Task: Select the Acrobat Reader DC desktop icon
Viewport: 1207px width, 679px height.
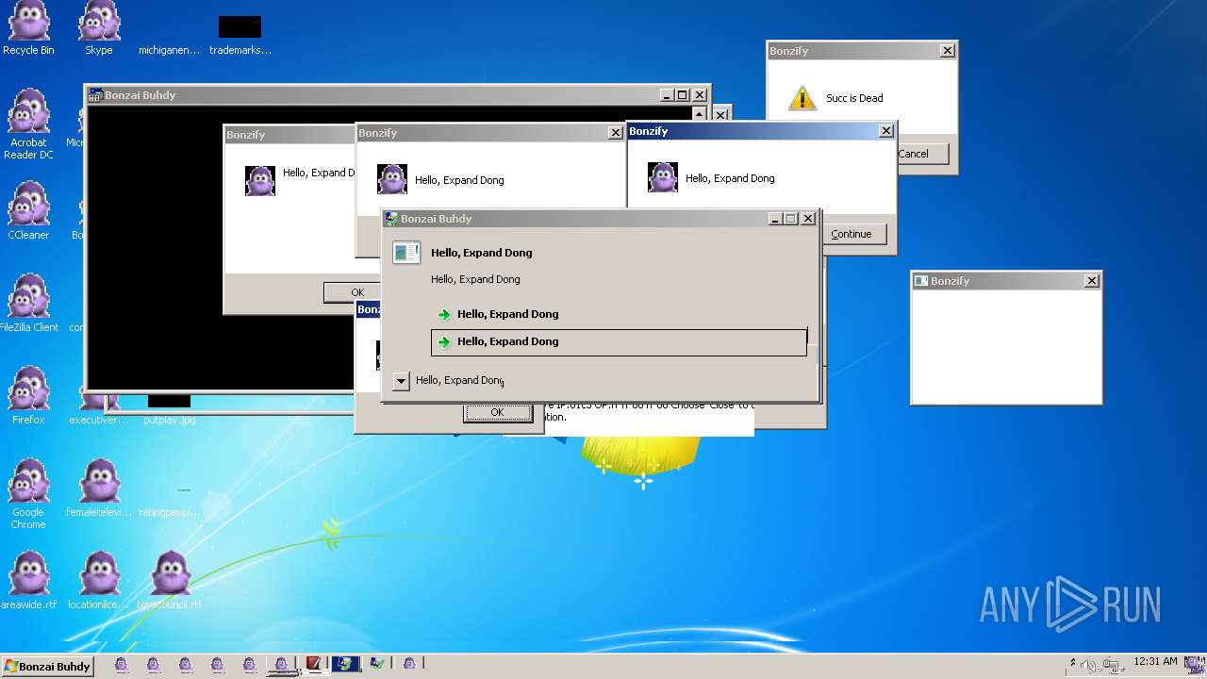Action: coord(28,124)
